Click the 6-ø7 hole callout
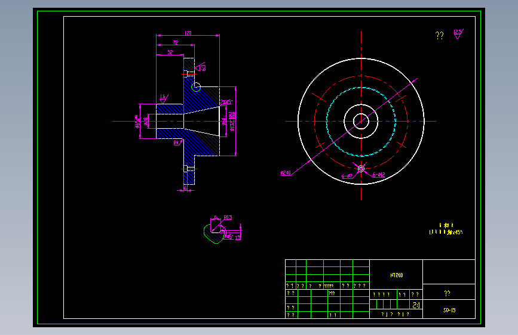 347,176
